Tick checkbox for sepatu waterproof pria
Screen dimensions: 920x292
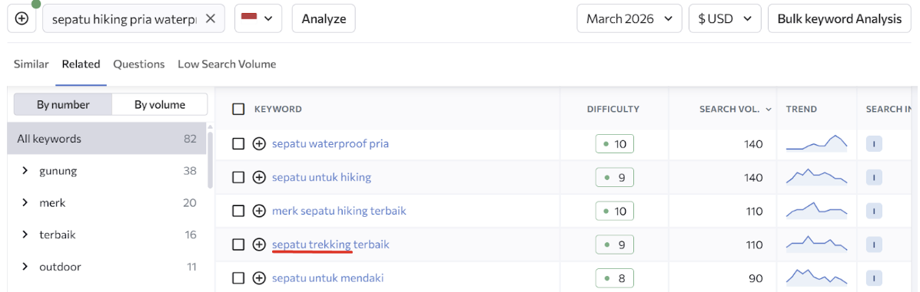pyautogui.click(x=238, y=144)
